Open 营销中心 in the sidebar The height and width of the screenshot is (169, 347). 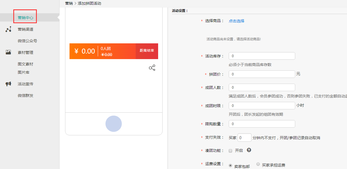(25, 18)
